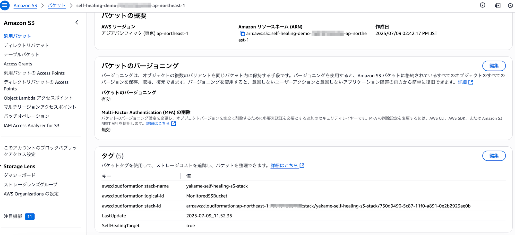Click the Amazon S3 sidebar title
The image size is (515, 235).
(x=19, y=23)
